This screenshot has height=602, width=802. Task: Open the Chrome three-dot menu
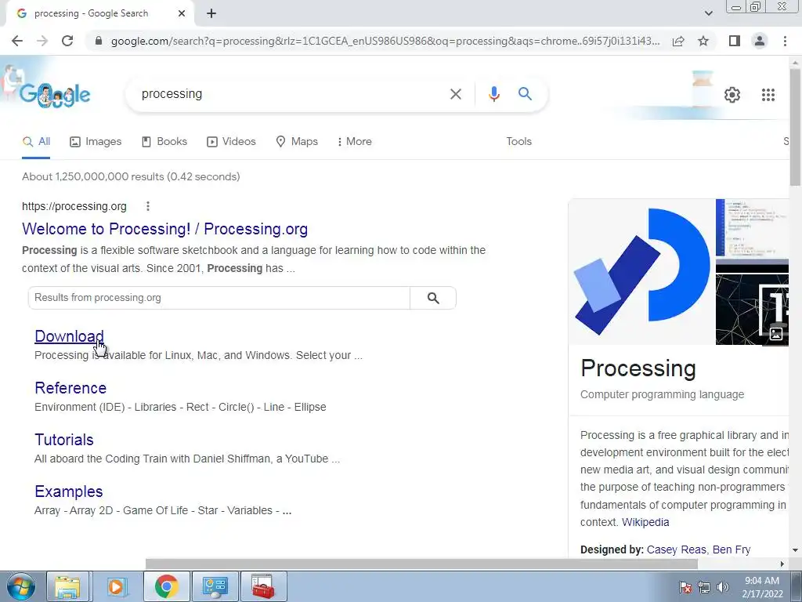(785, 41)
